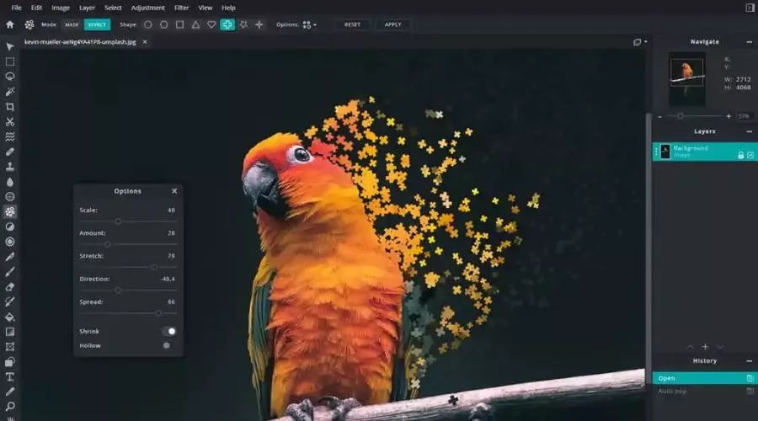
Task: Click the Stretch slider
Action: point(128,267)
